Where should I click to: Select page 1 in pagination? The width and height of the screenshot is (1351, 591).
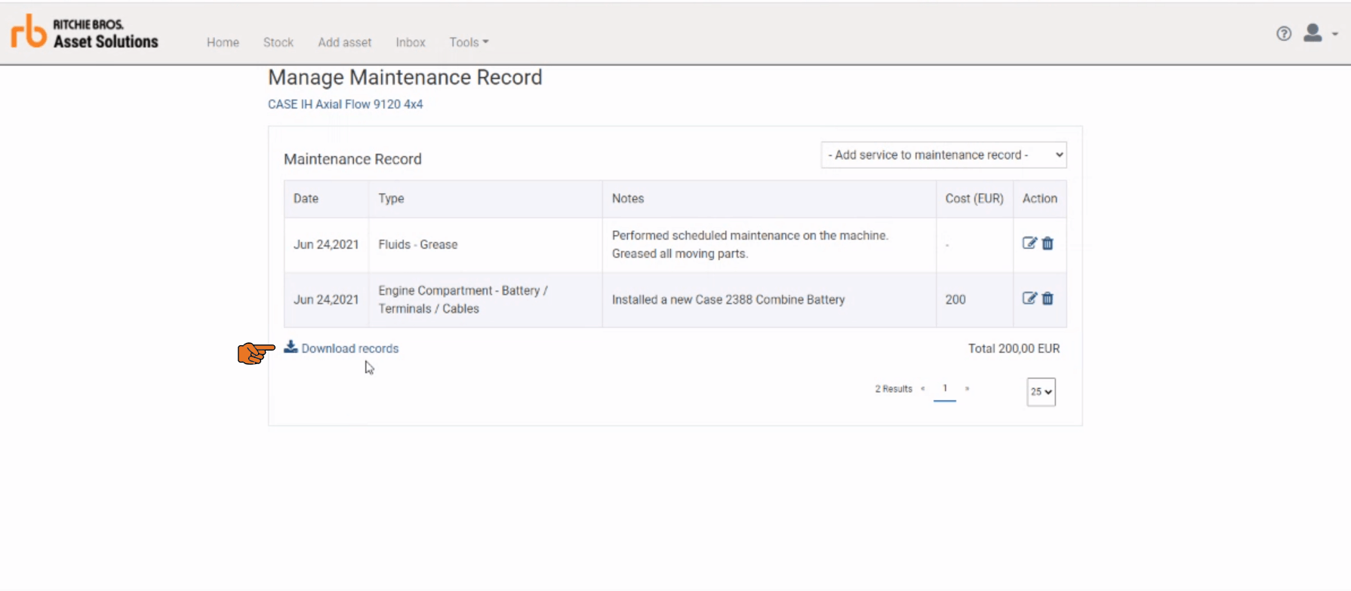pos(945,388)
